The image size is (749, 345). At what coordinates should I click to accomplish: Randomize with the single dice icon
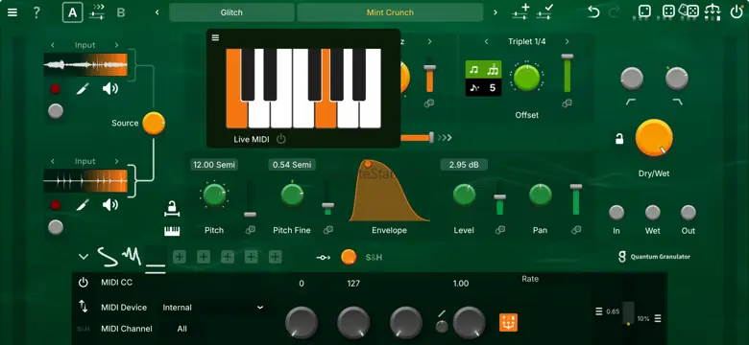644,11
